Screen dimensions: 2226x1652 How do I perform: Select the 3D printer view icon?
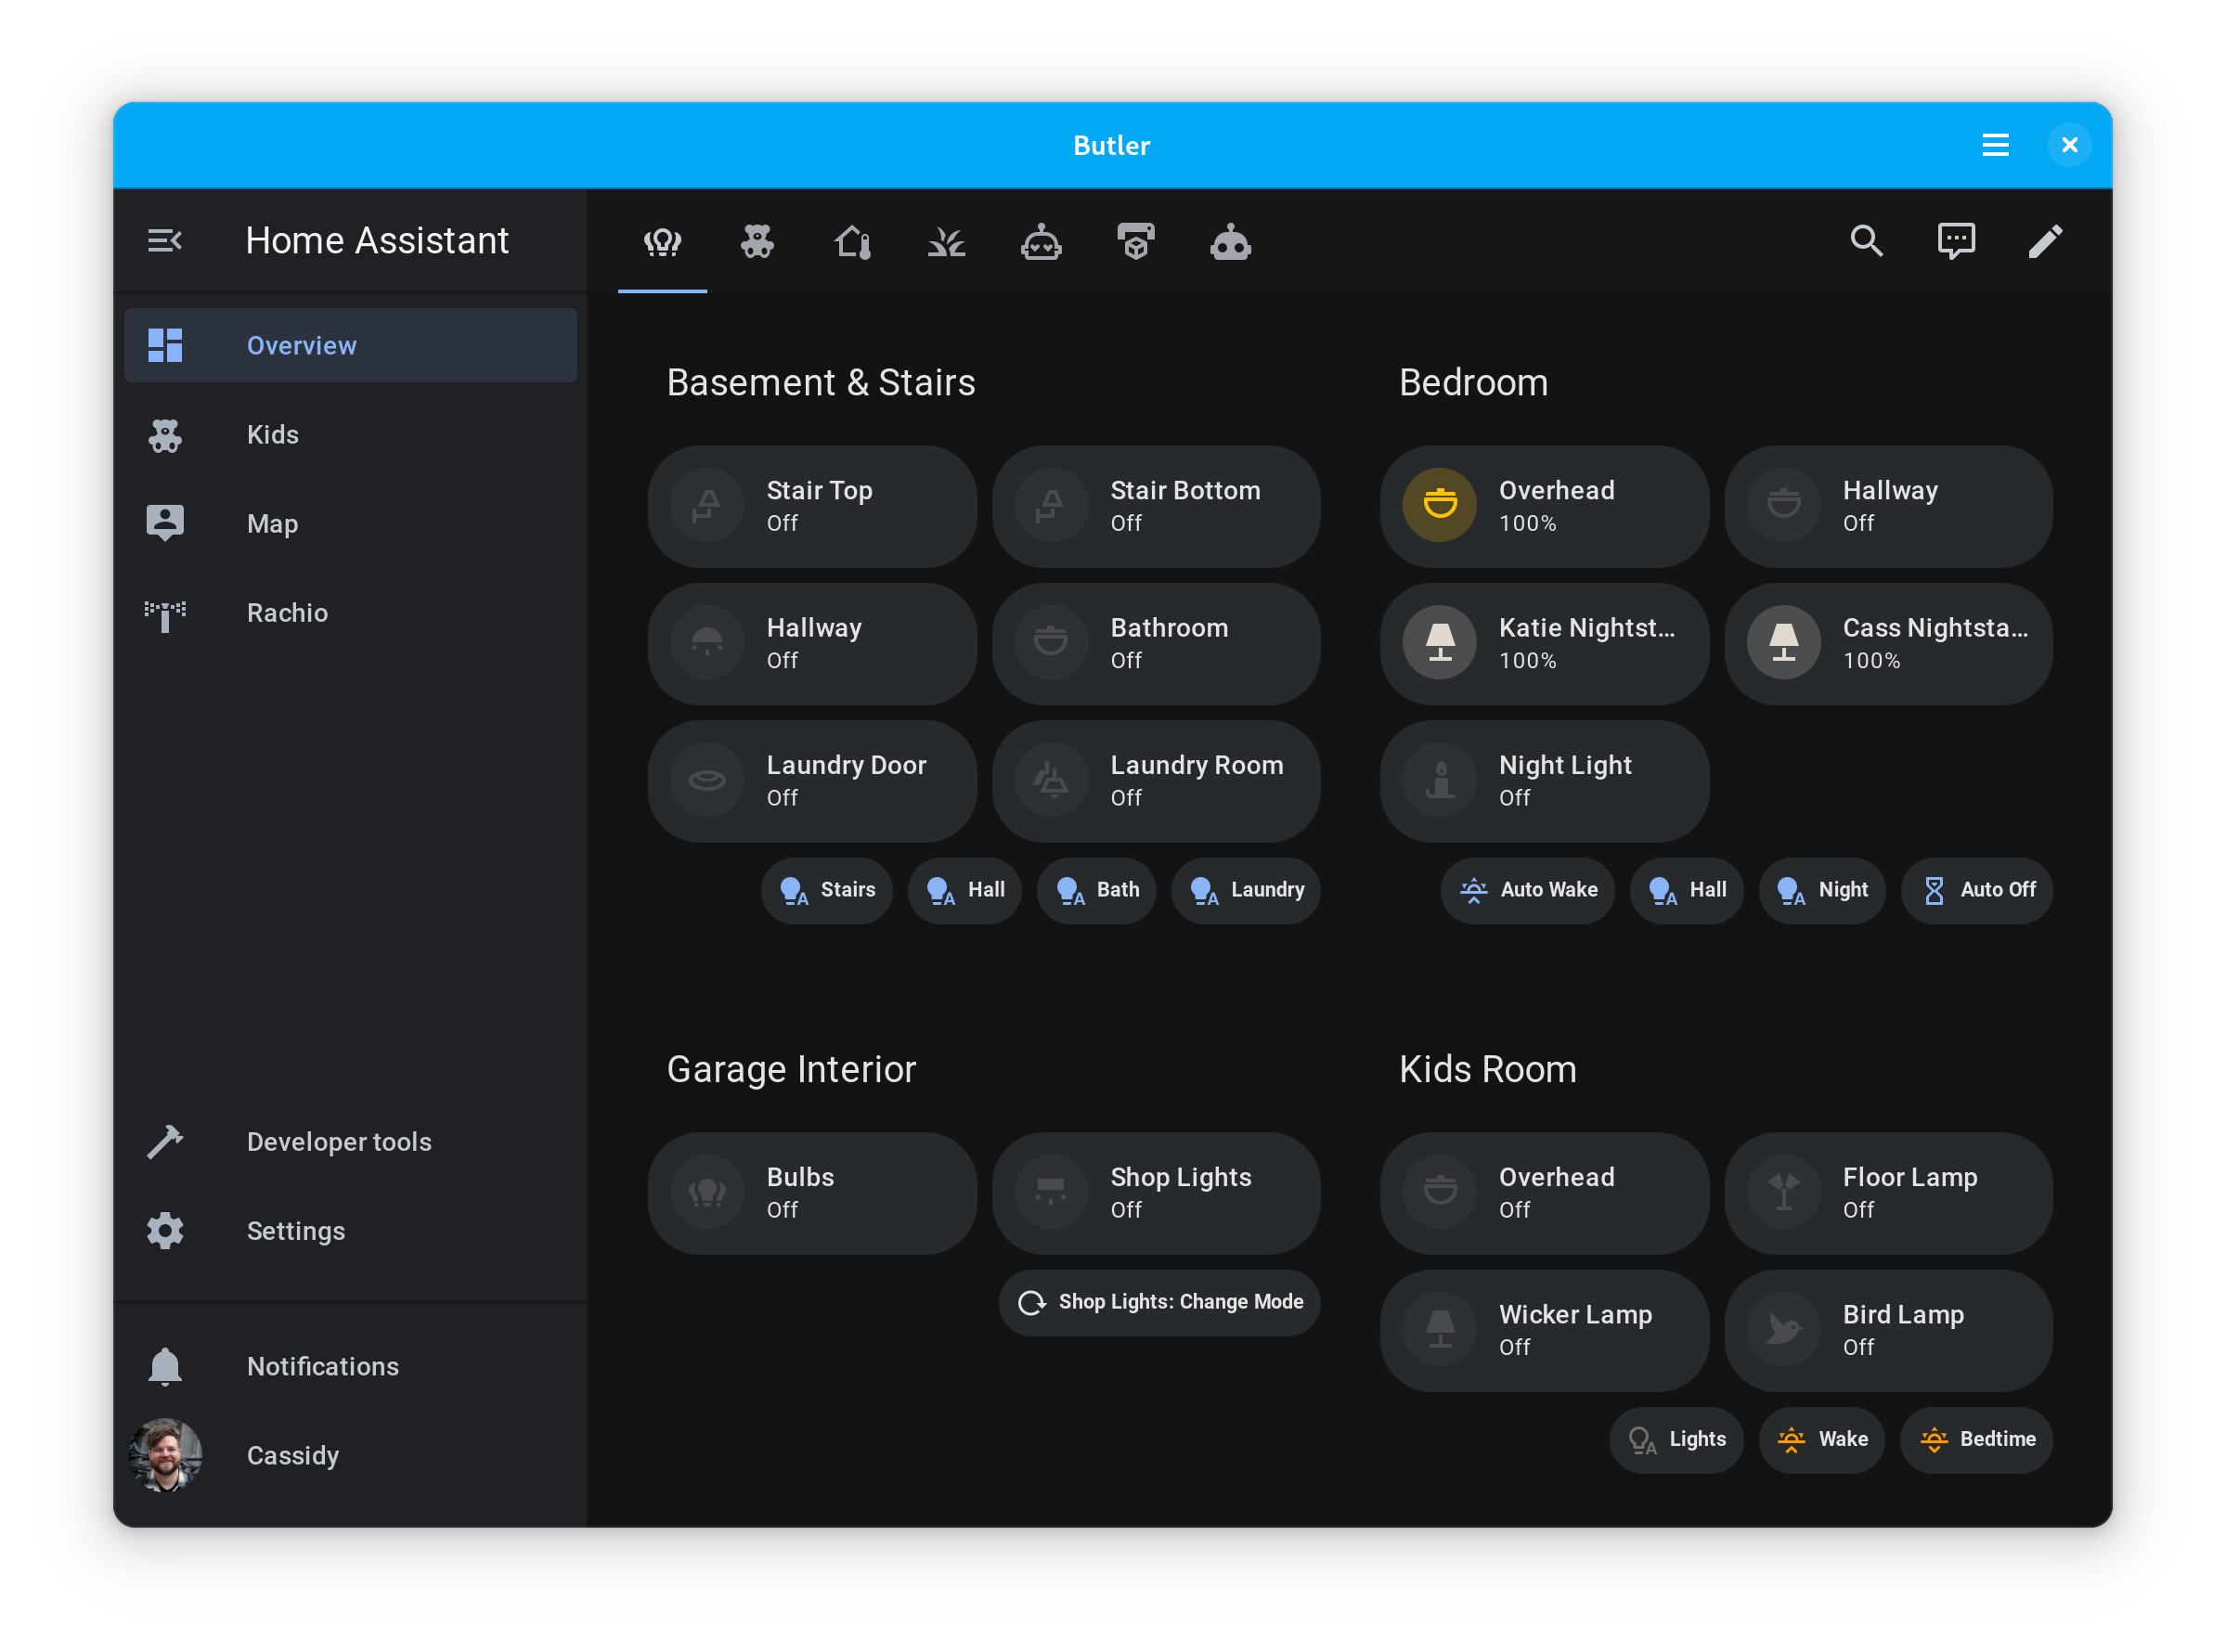point(1135,242)
